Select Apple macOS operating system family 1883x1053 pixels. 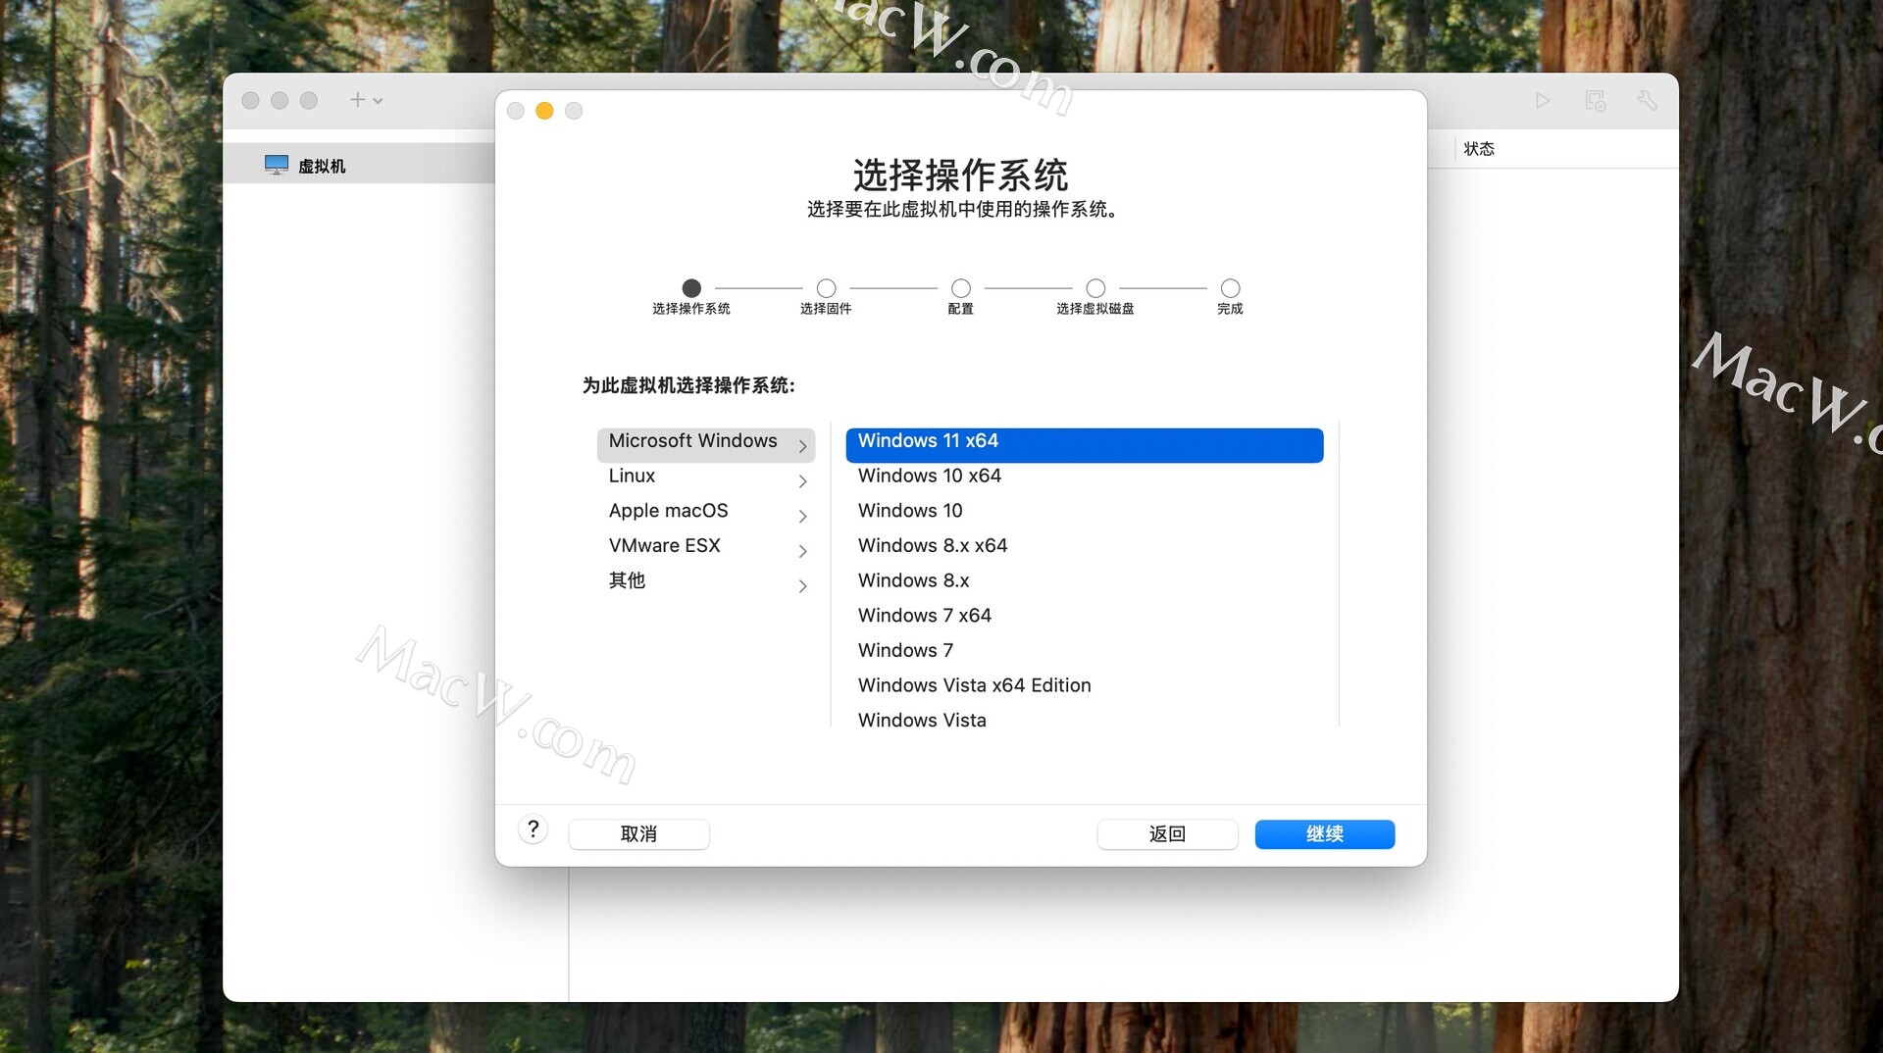[x=705, y=513]
